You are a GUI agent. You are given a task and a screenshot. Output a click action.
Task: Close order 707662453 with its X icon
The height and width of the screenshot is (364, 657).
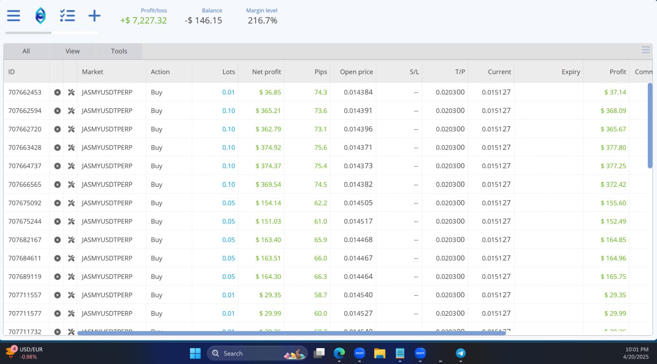coord(57,92)
